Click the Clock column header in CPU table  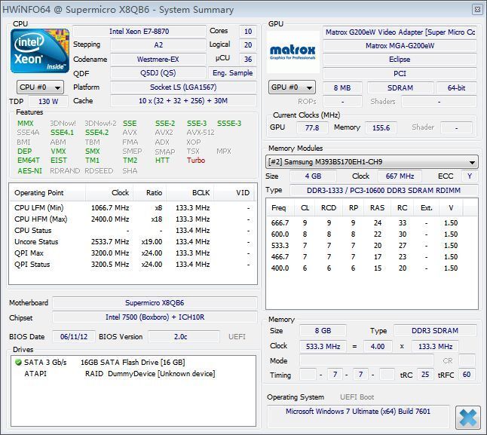(109, 193)
